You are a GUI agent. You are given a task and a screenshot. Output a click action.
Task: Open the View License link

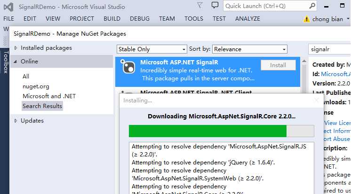337,123
